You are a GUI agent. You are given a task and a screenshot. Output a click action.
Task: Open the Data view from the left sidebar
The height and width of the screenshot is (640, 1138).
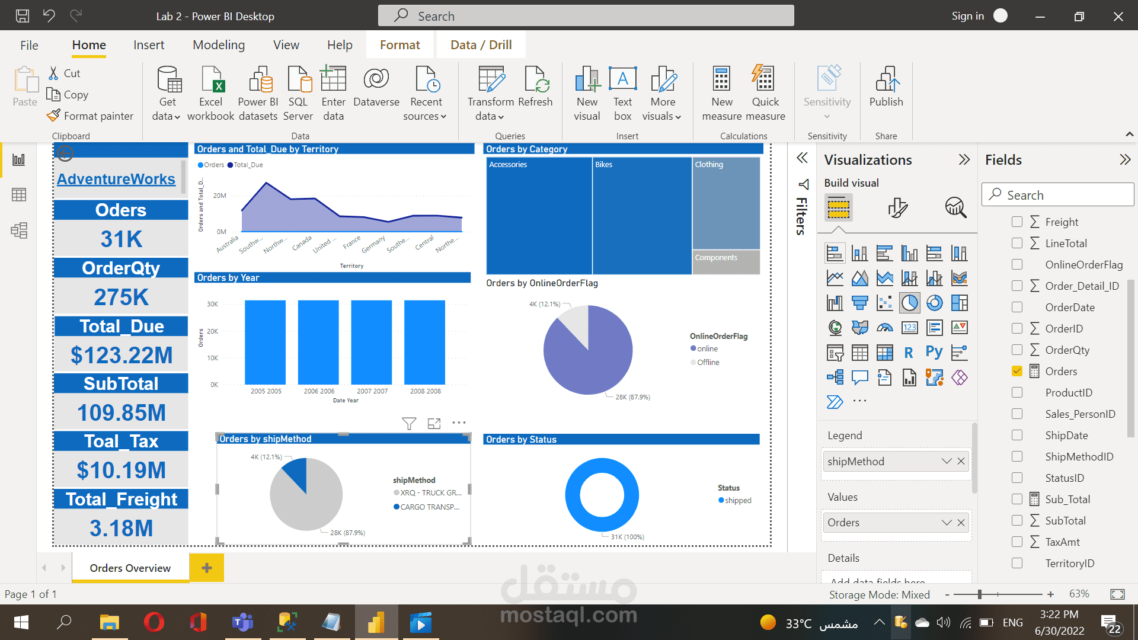(x=20, y=194)
